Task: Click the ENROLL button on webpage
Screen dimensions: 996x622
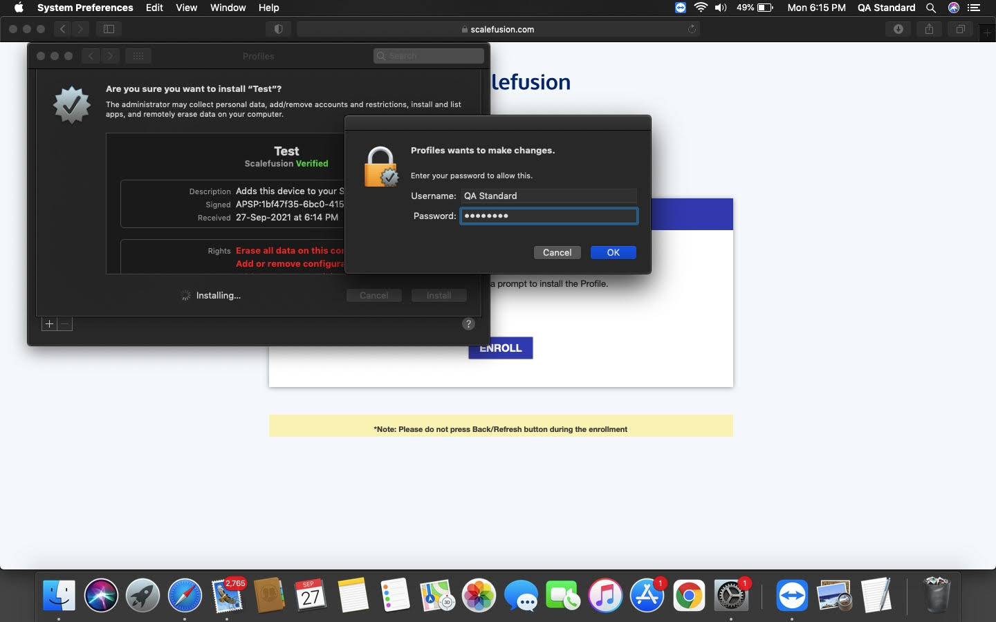Action: (x=501, y=348)
